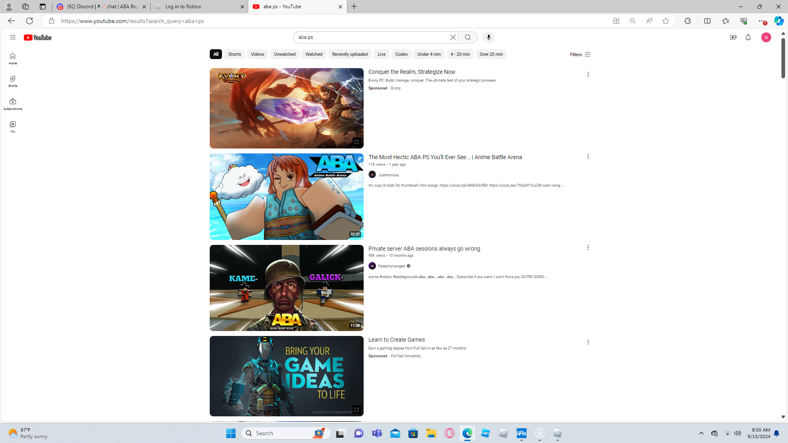Viewport: 788px width, 443px height.
Task: Switch to the Discord ABA chat tab
Action: (x=101, y=7)
